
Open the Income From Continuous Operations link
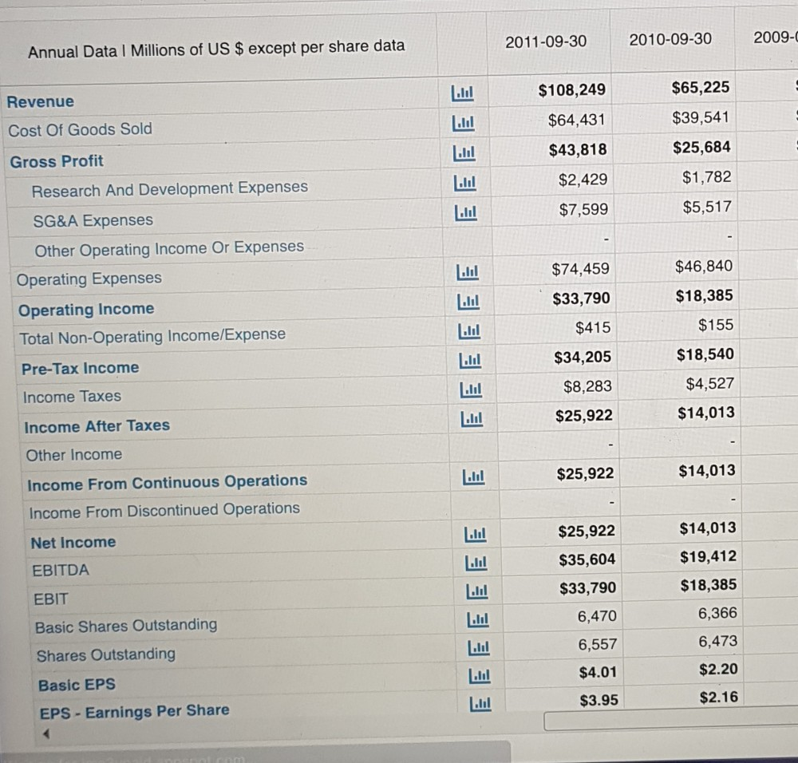click(168, 483)
